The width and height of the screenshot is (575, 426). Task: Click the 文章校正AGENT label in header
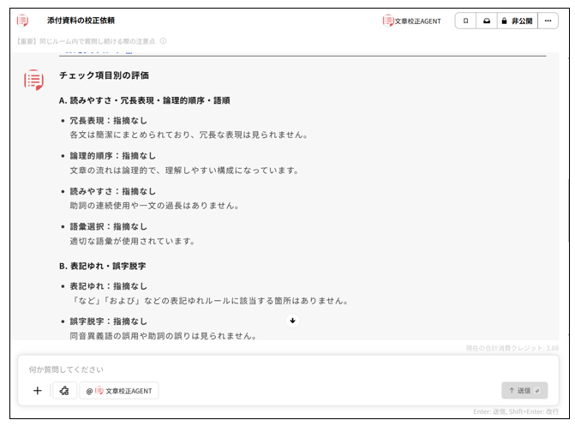point(411,21)
